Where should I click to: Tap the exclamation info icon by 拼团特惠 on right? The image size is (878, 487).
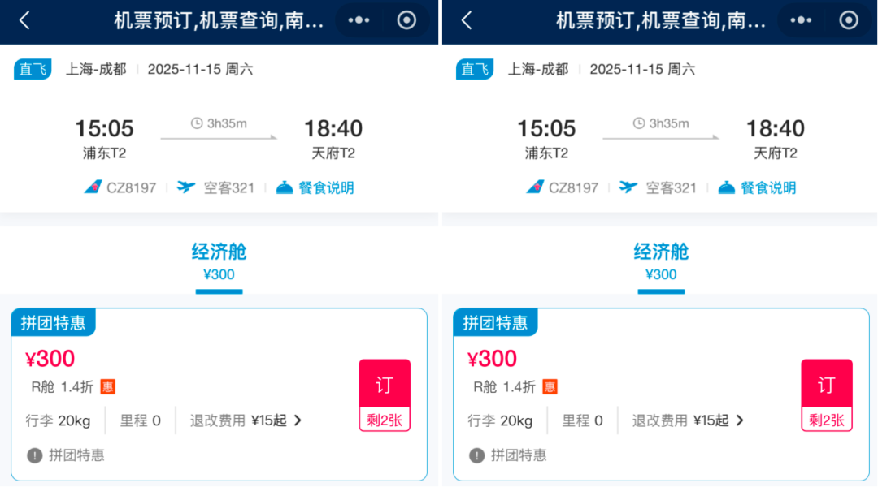pos(476,455)
